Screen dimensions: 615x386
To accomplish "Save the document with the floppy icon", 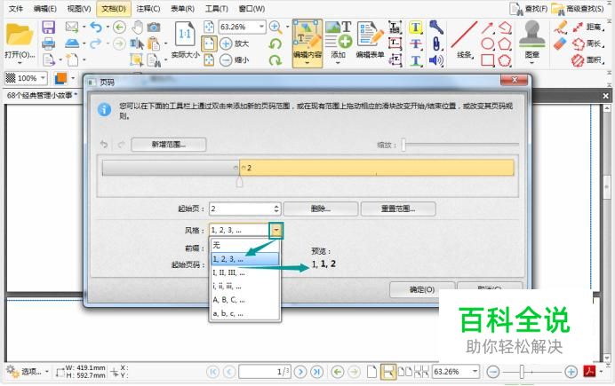I will 48,27.
